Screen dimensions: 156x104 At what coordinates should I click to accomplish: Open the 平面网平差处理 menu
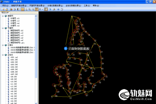pos(37,6)
